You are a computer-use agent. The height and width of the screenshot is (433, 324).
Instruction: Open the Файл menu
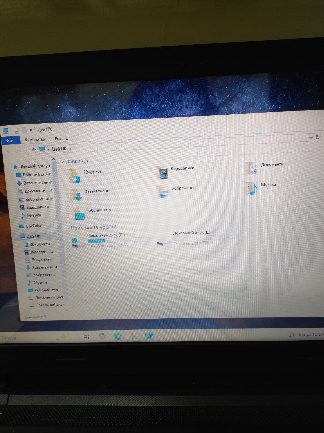[x=11, y=140]
